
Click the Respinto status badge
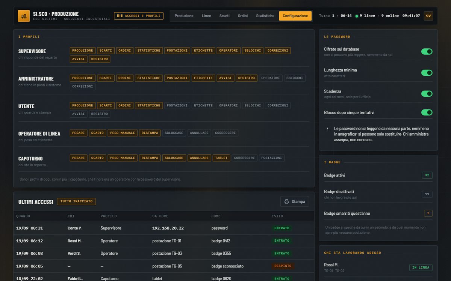tap(283, 266)
